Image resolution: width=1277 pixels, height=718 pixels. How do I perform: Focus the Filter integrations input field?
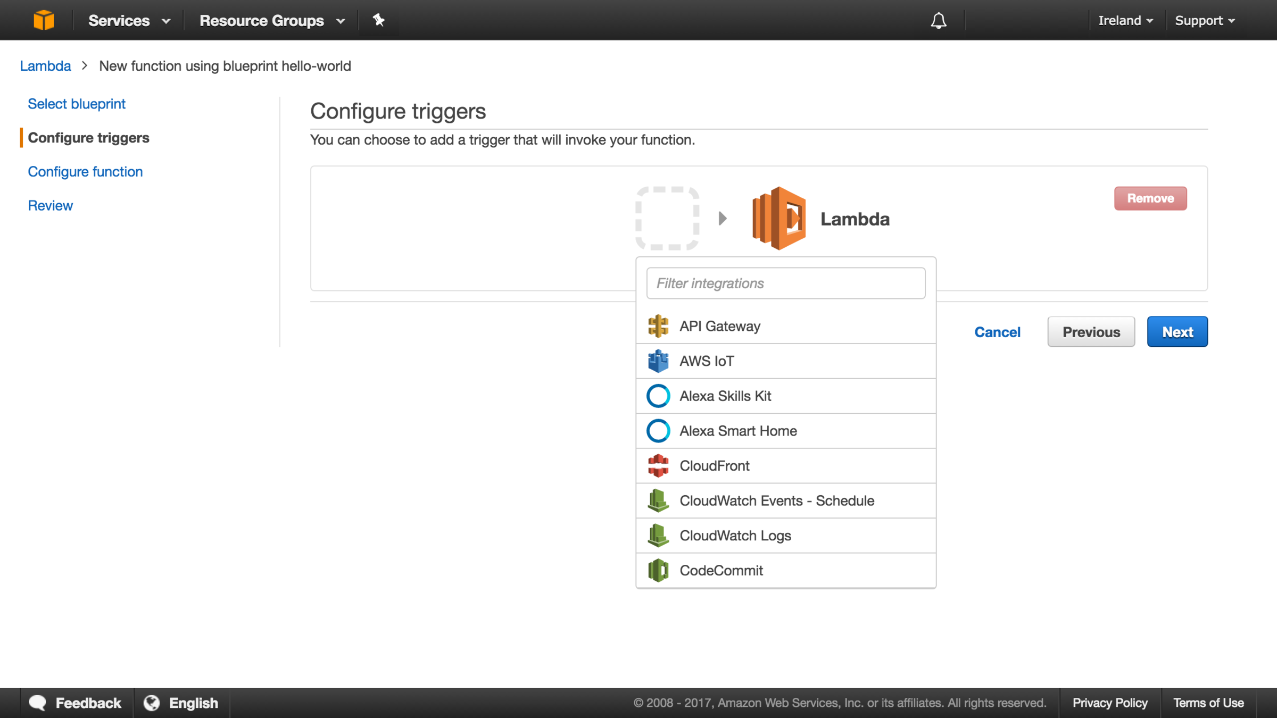point(785,283)
